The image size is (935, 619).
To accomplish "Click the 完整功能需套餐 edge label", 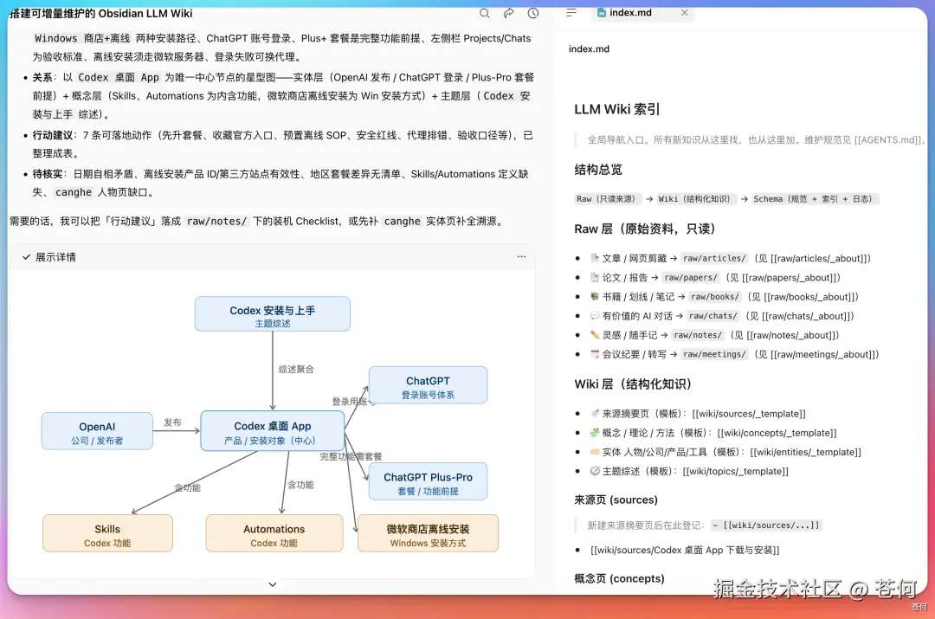I will (x=351, y=456).
